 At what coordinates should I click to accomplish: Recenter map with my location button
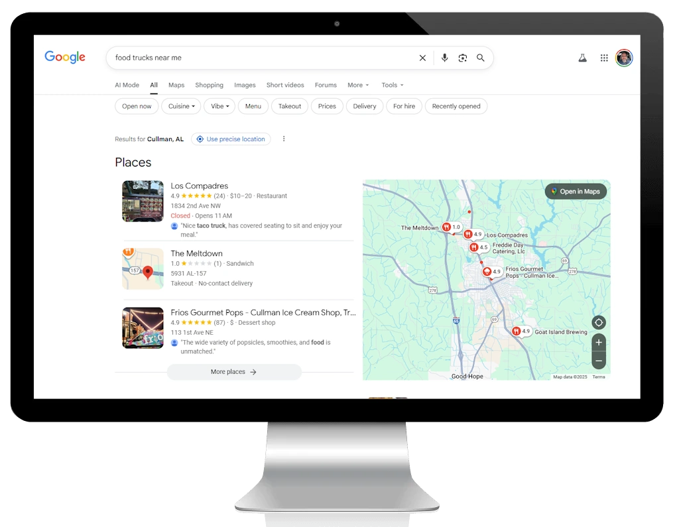[x=599, y=323]
